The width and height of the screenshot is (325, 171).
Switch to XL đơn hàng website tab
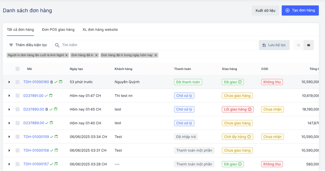click(100, 30)
